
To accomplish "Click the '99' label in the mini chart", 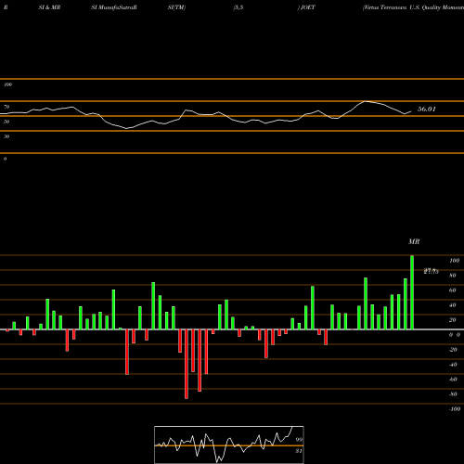I will tap(299, 440).
